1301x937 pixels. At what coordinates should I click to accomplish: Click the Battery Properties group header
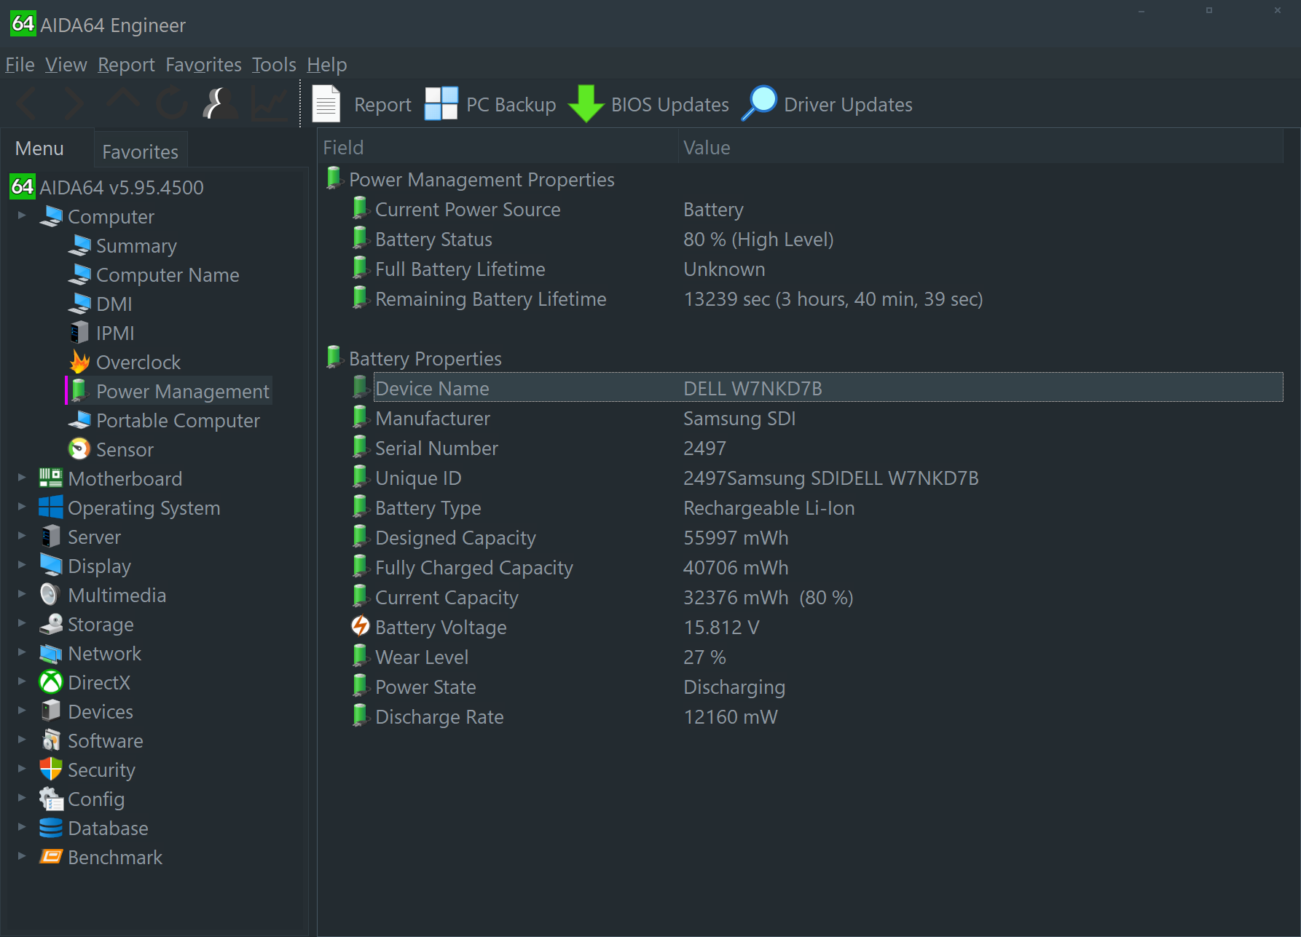(x=425, y=358)
